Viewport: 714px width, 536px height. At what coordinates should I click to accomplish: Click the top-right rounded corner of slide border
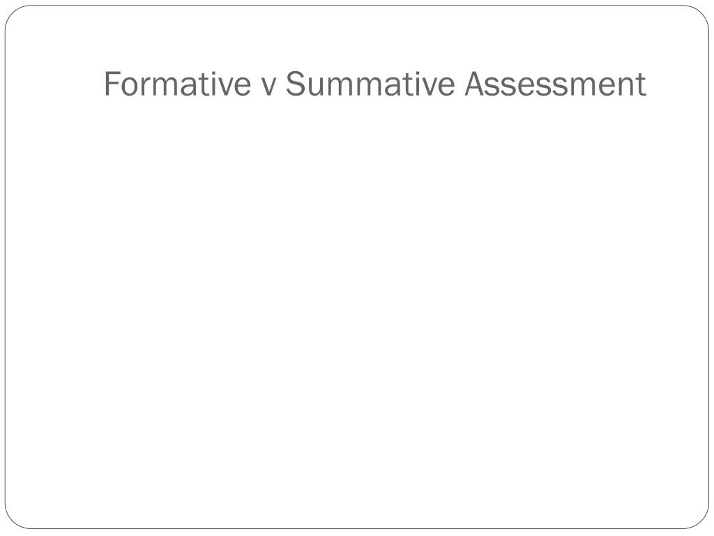pyautogui.click(x=701, y=13)
